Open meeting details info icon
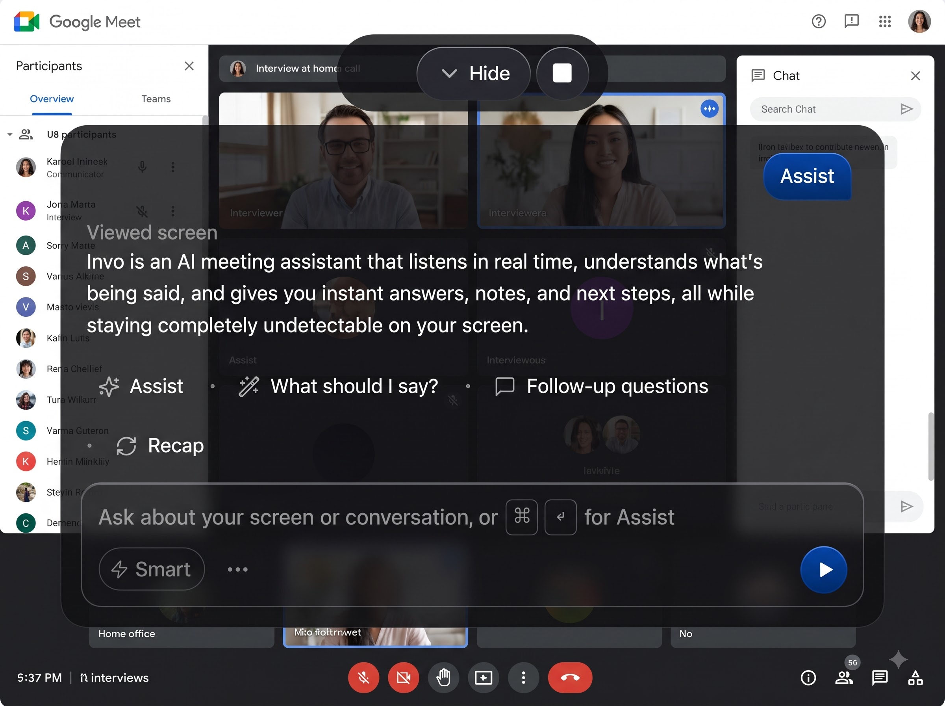This screenshot has width=945, height=706. 808,678
